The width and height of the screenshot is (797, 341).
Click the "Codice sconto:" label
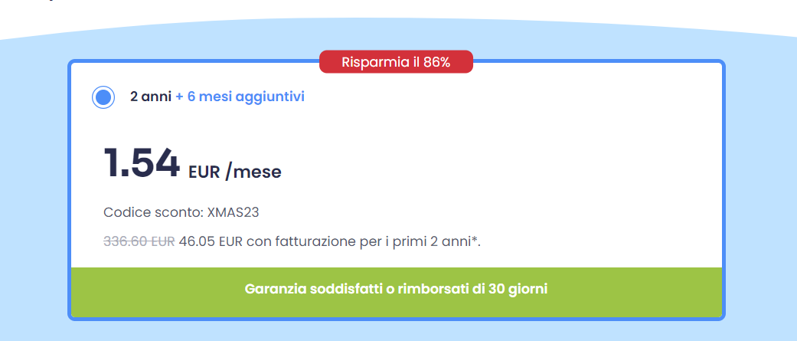pos(153,211)
